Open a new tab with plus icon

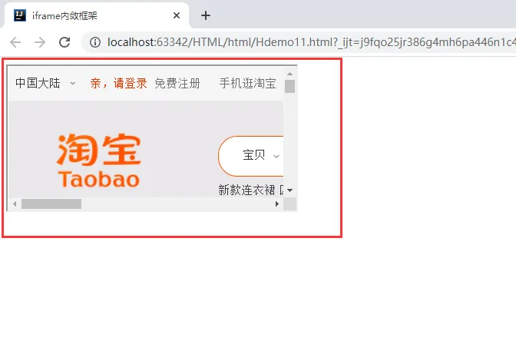click(x=206, y=15)
